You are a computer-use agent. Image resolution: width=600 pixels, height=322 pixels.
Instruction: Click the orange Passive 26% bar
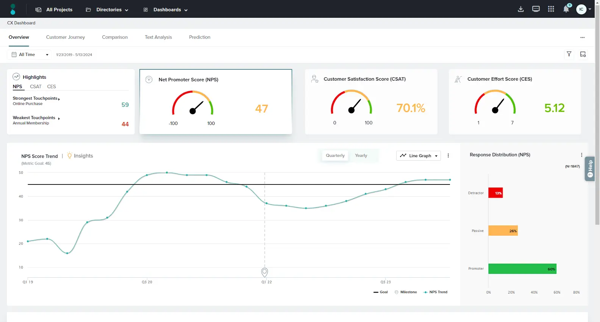(x=503, y=231)
